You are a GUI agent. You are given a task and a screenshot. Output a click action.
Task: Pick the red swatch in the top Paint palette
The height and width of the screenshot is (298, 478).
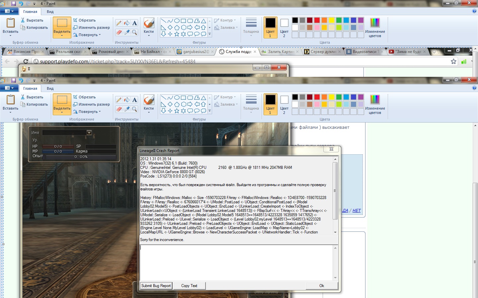pyautogui.click(x=317, y=20)
